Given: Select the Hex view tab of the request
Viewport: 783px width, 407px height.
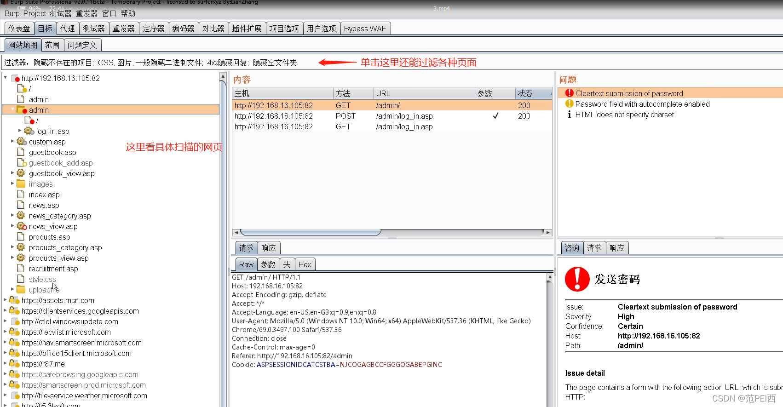Looking at the screenshot, I should click(305, 264).
